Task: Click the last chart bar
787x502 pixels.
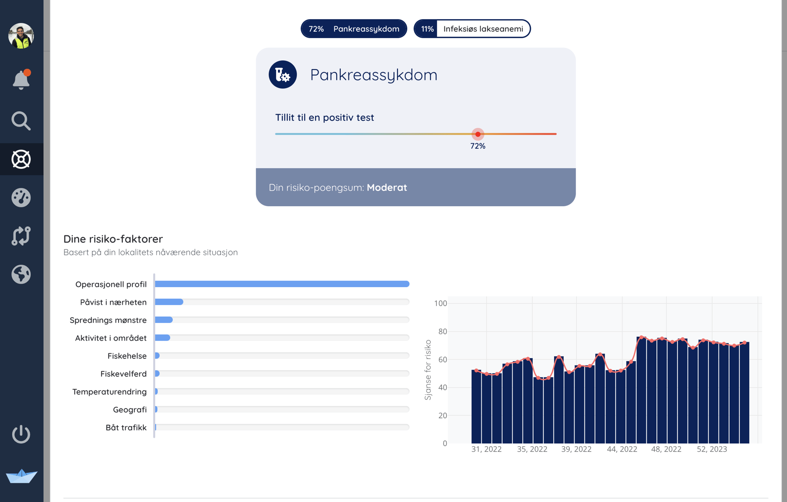Action: (745, 393)
